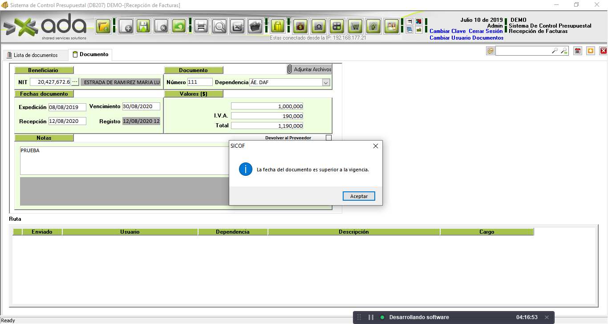
Task: Click Adjuntar Archivos button
Action: [x=309, y=69]
